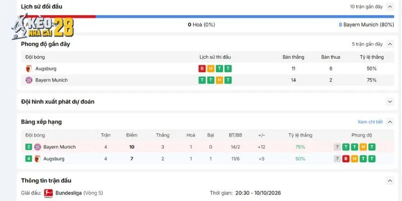Click the Bayern Munich team name in standings
Viewport: 402px width, 201px height.
(59, 147)
